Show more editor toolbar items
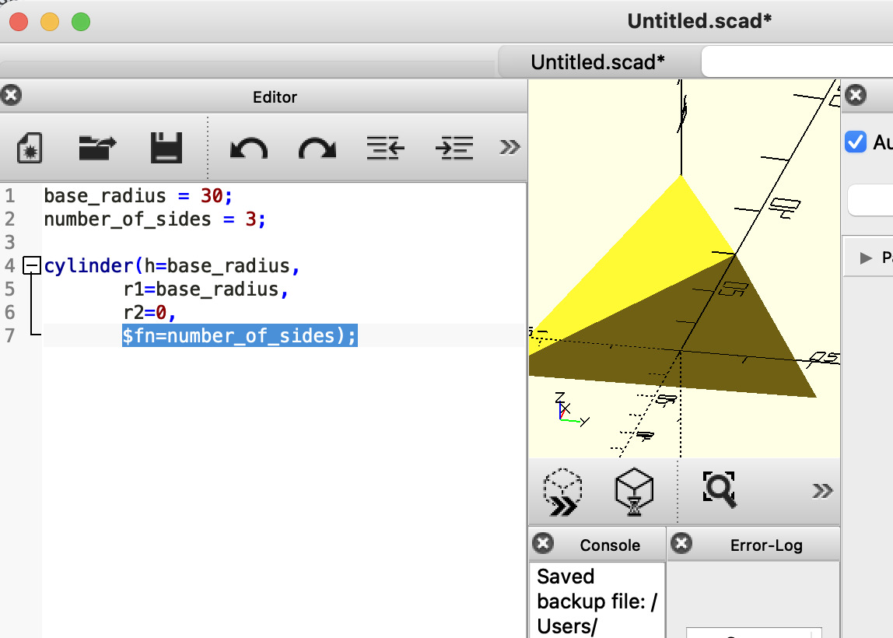The image size is (893, 638). point(510,148)
